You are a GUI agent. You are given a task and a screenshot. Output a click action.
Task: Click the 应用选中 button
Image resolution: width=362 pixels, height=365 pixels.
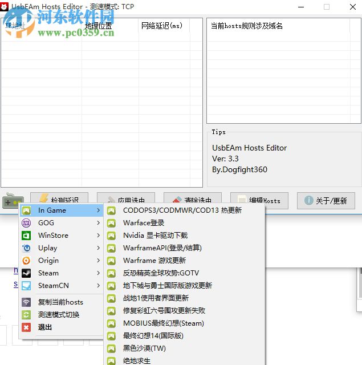point(126,198)
